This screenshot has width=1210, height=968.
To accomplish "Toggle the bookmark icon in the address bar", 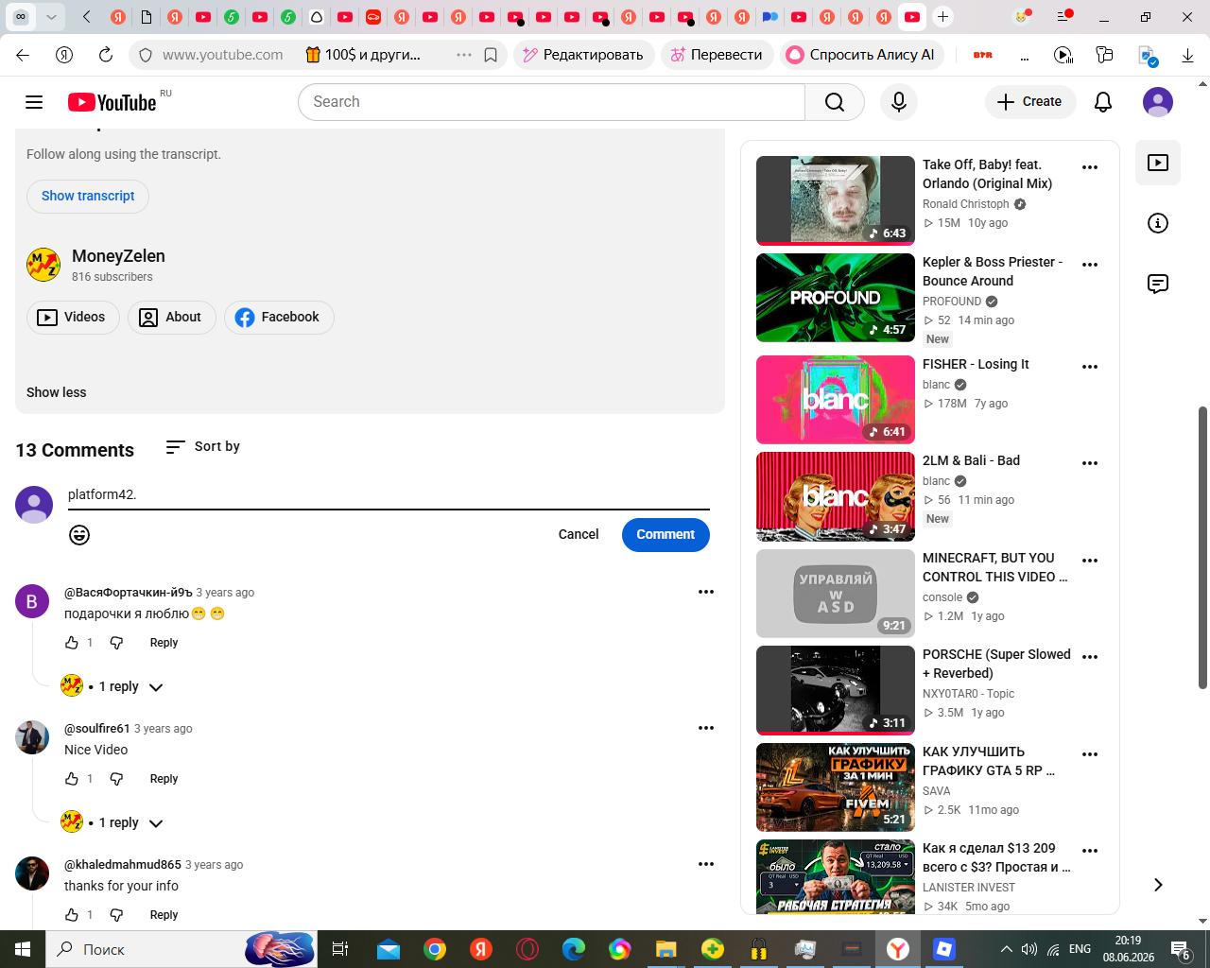I will pyautogui.click(x=491, y=55).
